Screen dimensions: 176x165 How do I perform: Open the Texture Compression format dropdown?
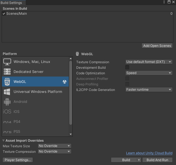click(149, 62)
